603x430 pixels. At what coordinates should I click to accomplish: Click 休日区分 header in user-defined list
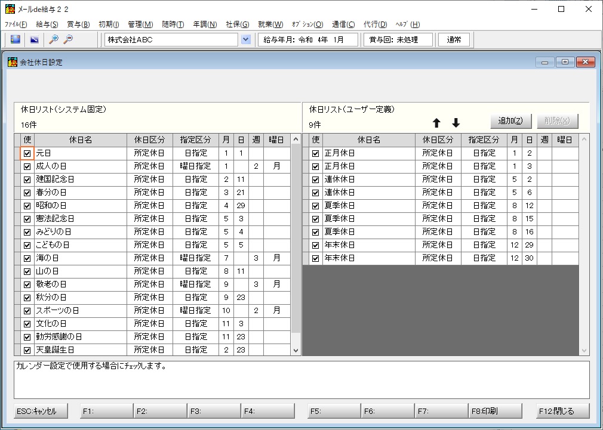(438, 140)
